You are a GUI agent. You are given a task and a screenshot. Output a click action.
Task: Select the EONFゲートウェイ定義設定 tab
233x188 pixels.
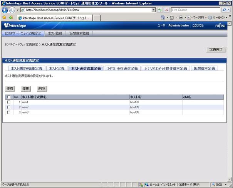(x=23, y=34)
